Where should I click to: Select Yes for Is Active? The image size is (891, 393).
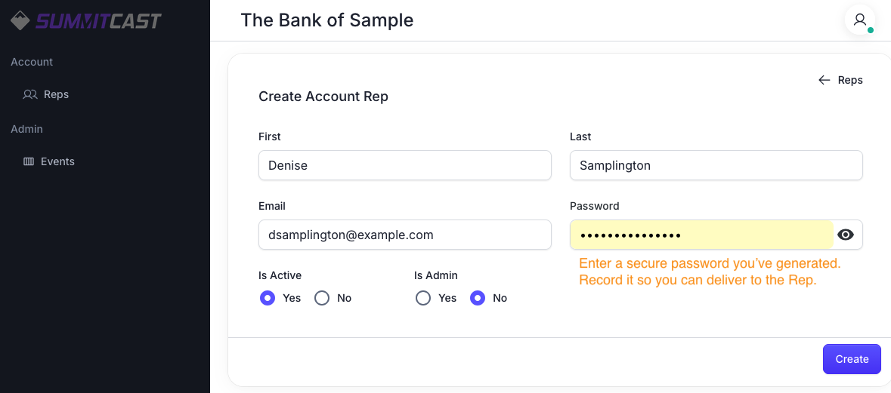click(267, 298)
